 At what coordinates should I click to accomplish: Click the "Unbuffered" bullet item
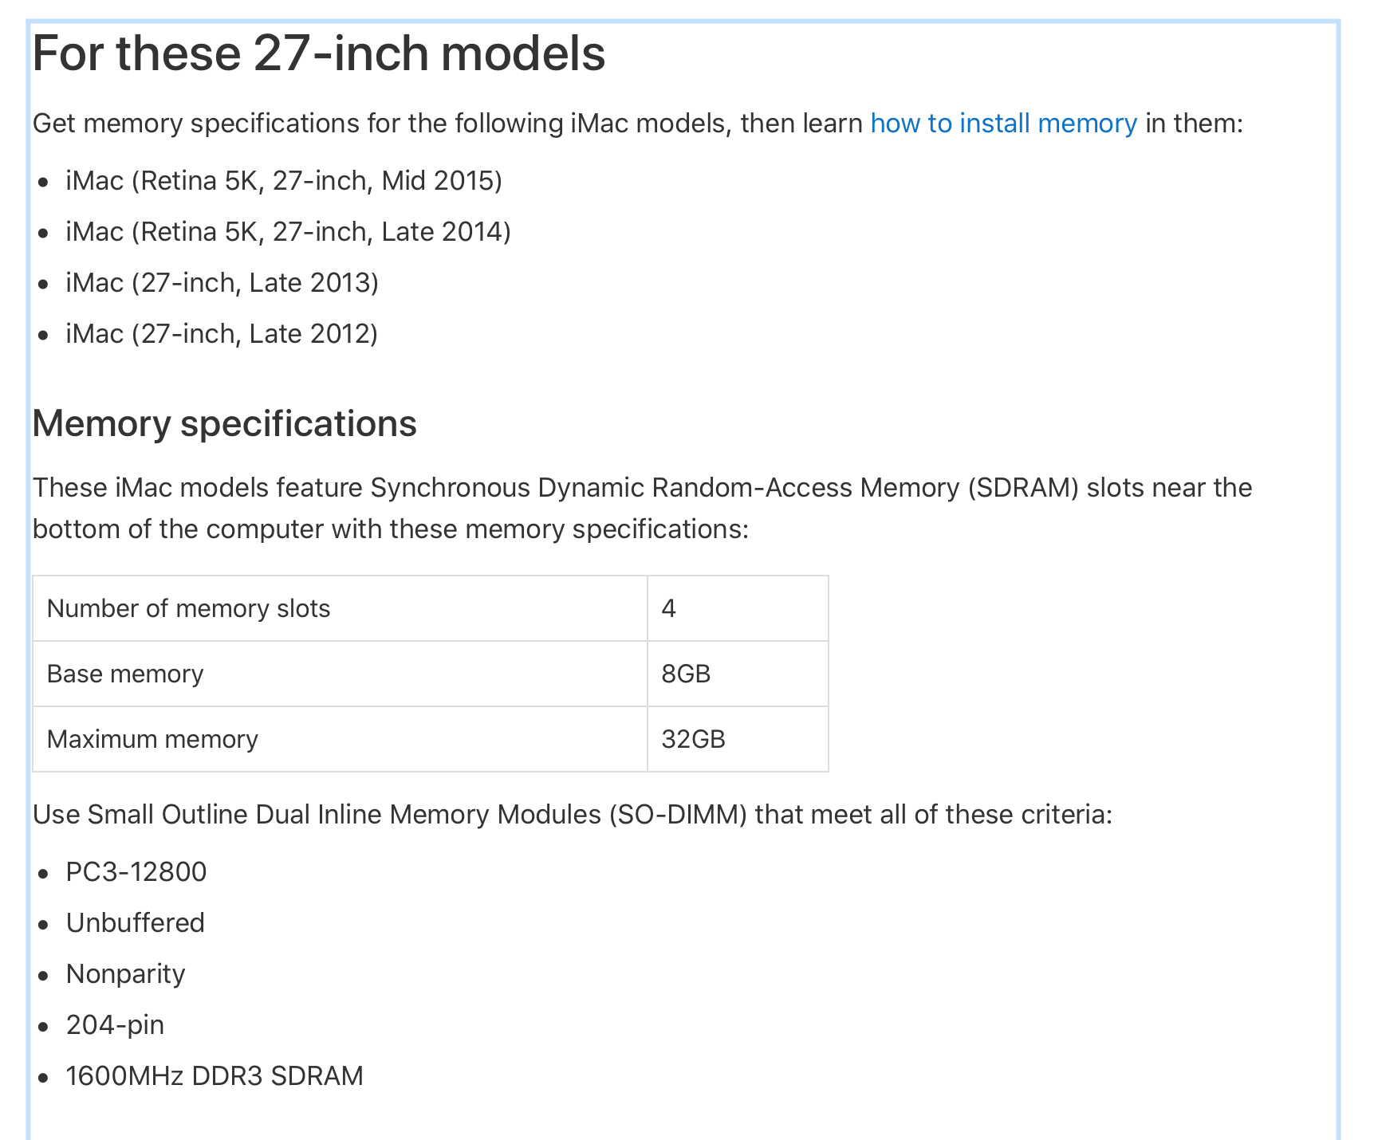136,923
